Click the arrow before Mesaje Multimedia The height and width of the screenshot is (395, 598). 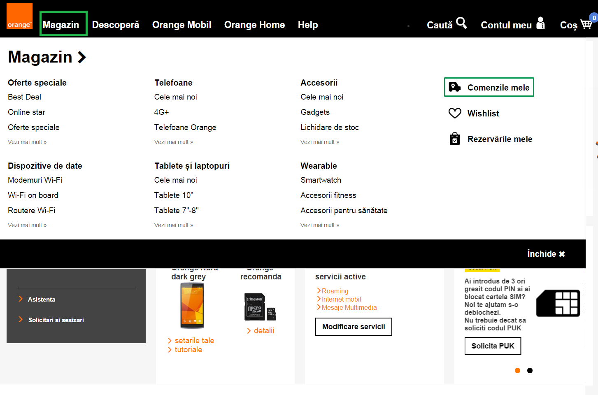coord(319,307)
